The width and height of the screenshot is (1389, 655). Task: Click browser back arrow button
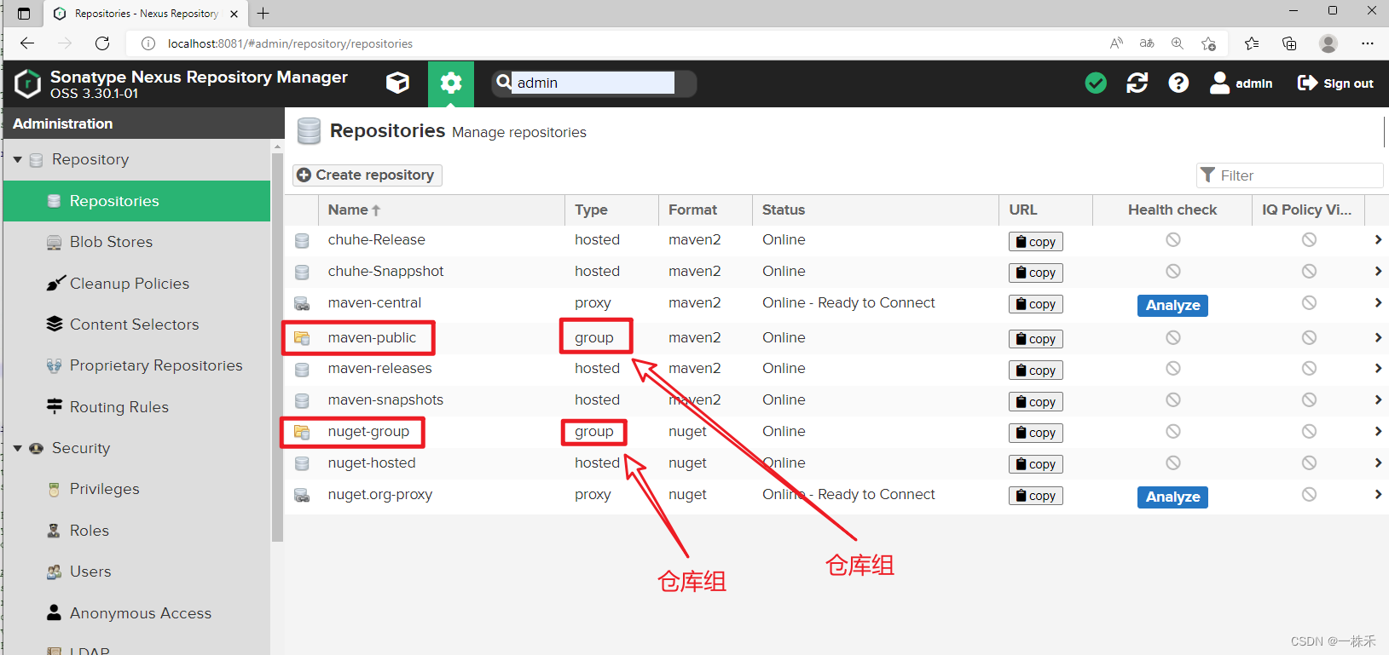(27, 43)
